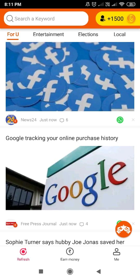Share News24 article via WhatsApp icon

[x=120, y=120]
